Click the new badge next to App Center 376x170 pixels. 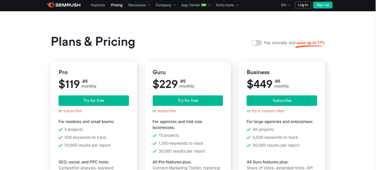tap(204, 5)
